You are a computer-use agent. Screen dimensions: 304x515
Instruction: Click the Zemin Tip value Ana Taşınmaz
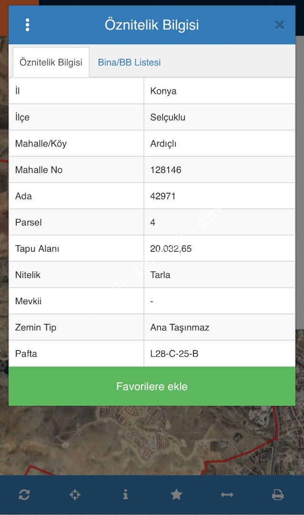[180, 328]
